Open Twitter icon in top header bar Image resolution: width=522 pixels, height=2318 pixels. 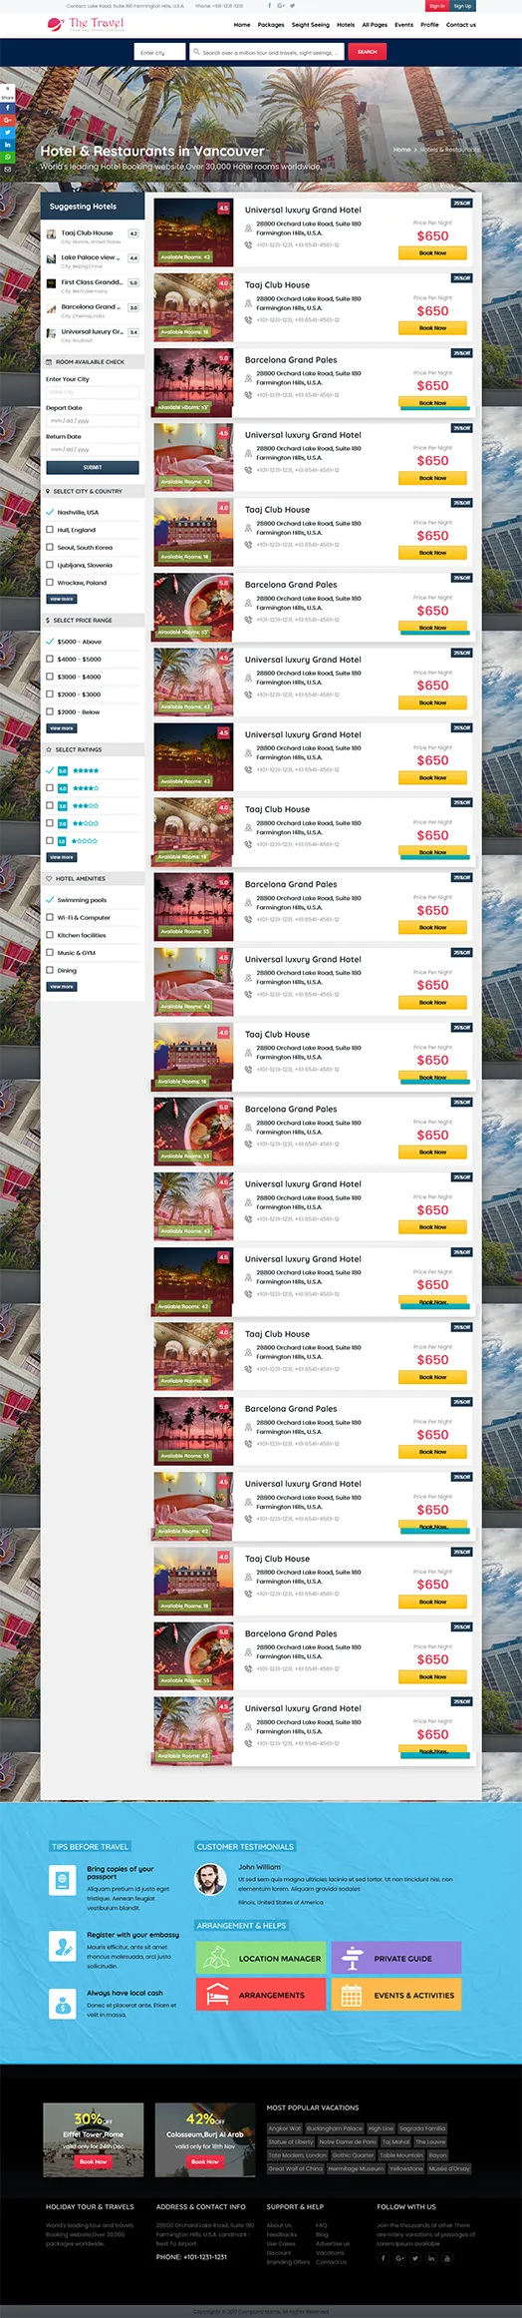(x=293, y=6)
